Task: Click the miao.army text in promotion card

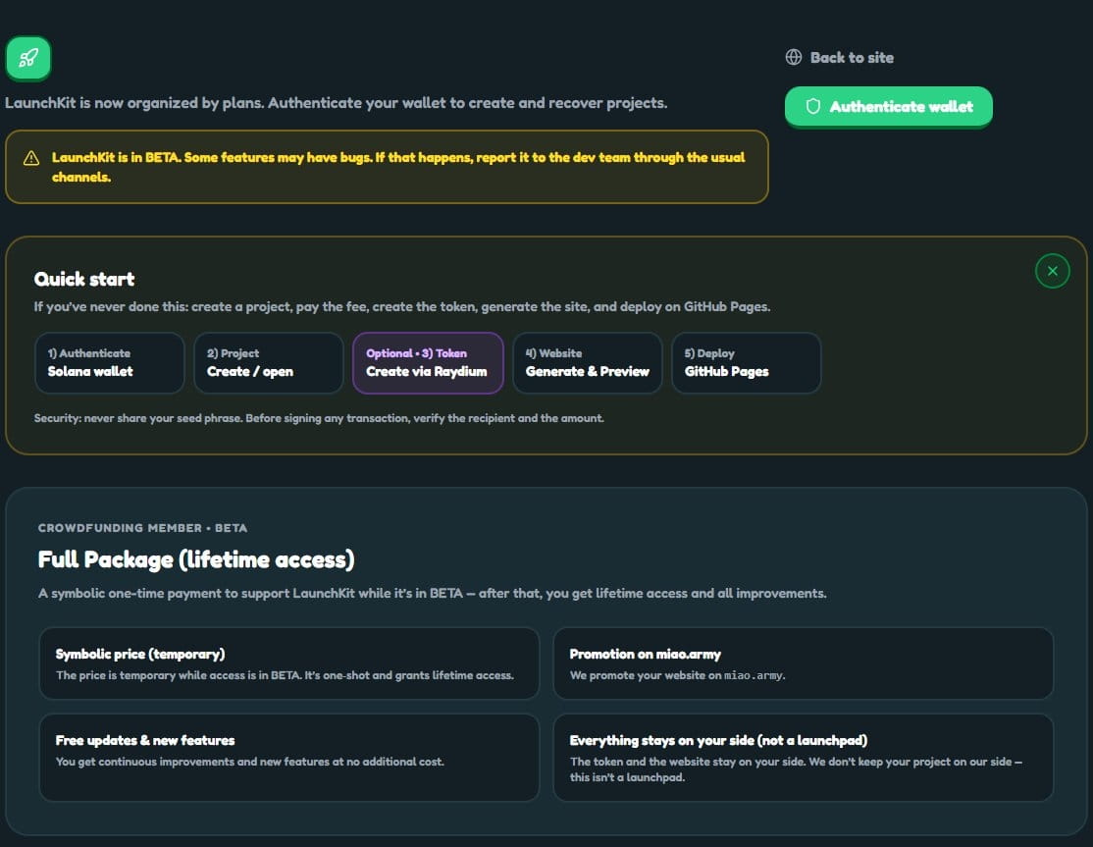Action: [754, 675]
